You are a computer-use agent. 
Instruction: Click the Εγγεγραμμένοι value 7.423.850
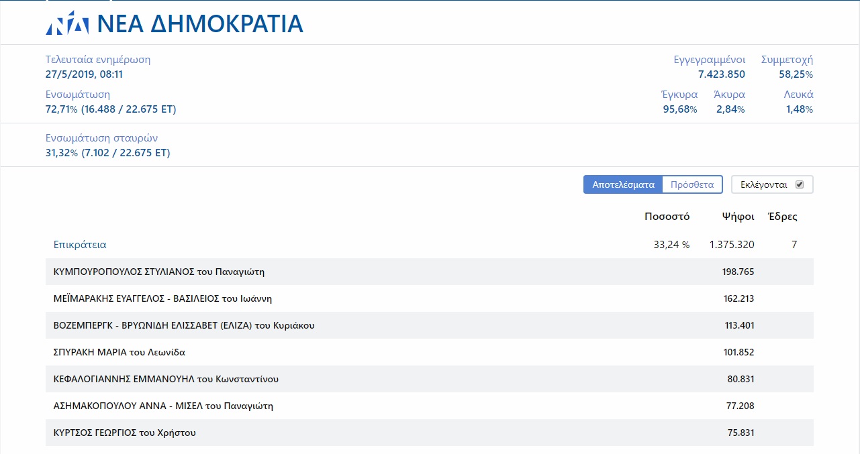pyautogui.click(x=721, y=74)
